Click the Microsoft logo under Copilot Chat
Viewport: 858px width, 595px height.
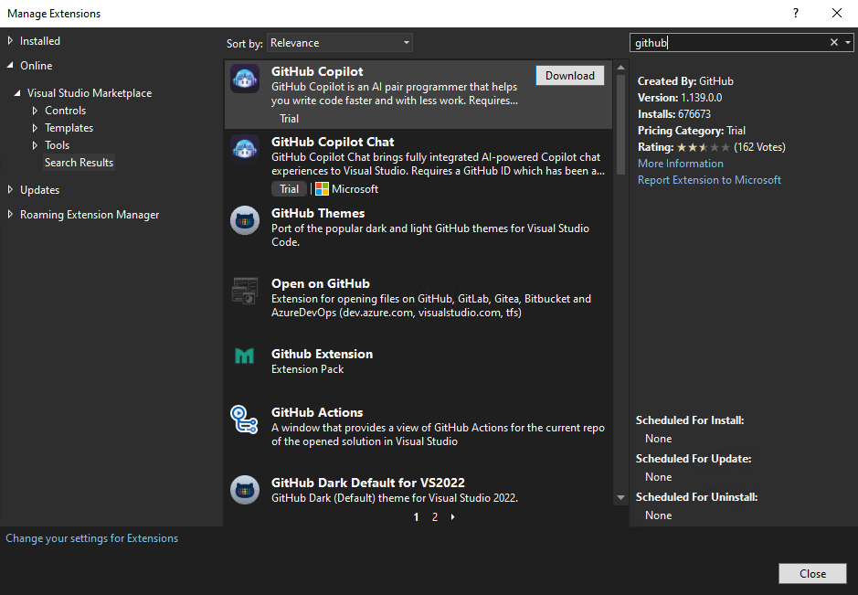pyautogui.click(x=322, y=189)
